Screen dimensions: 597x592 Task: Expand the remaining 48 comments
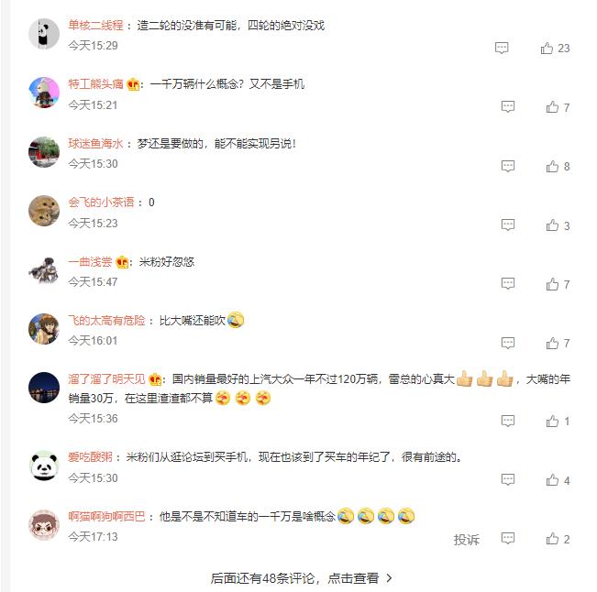coord(301,578)
